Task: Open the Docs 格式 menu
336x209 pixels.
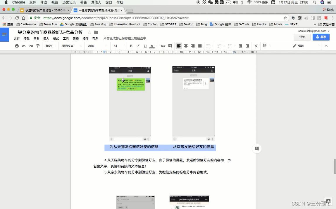Action: [56, 38]
